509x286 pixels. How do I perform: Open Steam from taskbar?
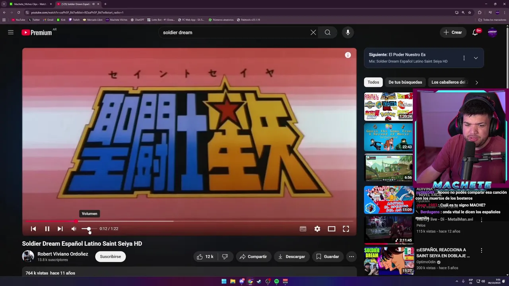tap(259, 281)
